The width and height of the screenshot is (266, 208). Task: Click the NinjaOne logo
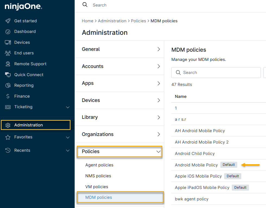(x=23, y=7)
